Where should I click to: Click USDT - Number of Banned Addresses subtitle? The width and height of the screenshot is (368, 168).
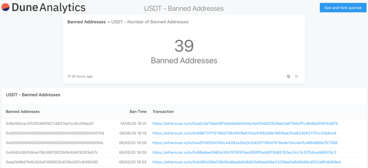pyautogui.click(x=150, y=22)
